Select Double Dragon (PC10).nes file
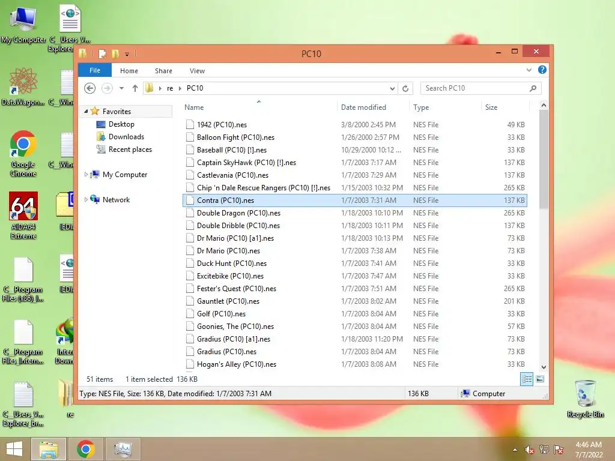The width and height of the screenshot is (615, 461). pos(354,213)
